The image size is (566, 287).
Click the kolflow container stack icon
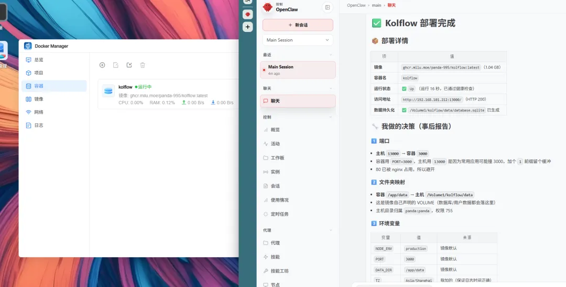(x=108, y=91)
